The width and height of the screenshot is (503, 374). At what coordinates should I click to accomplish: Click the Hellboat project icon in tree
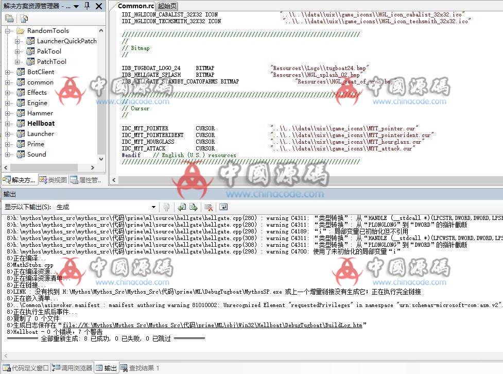tap(21, 124)
